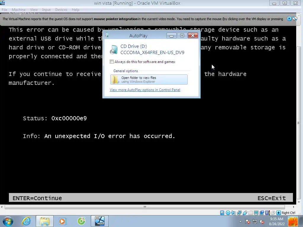Image resolution: width=303 pixels, height=227 pixels.
Task: Click the VirtualBox Vista 64 taskbar icon
Action: (100, 221)
